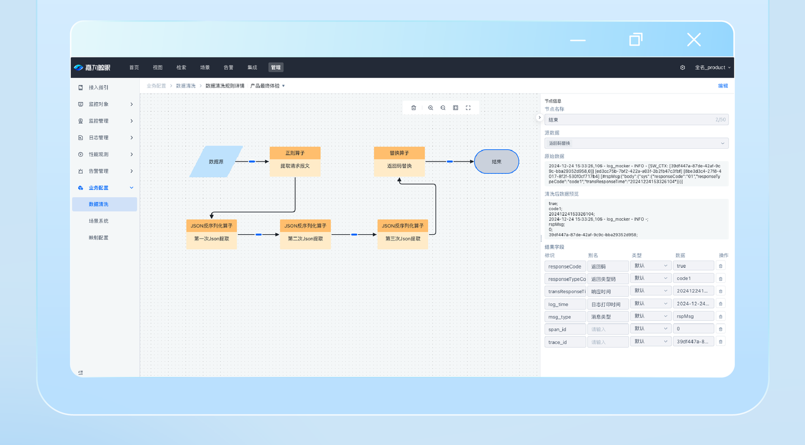Select 场景系统 in the sidebar
The height and width of the screenshot is (445, 805).
click(x=99, y=221)
